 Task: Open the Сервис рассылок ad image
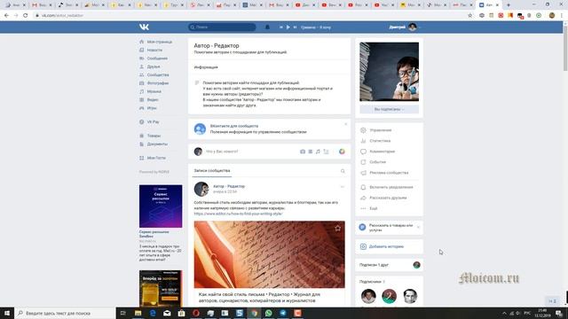(161, 206)
